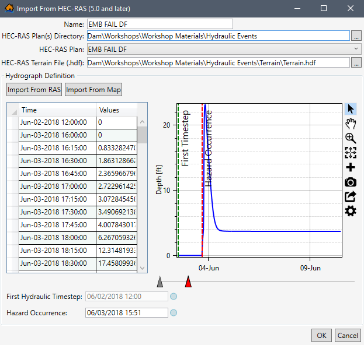Click the Hazard Occurrence date field
This screenshot has width=364, height=345.
click(x=127, y=312)
